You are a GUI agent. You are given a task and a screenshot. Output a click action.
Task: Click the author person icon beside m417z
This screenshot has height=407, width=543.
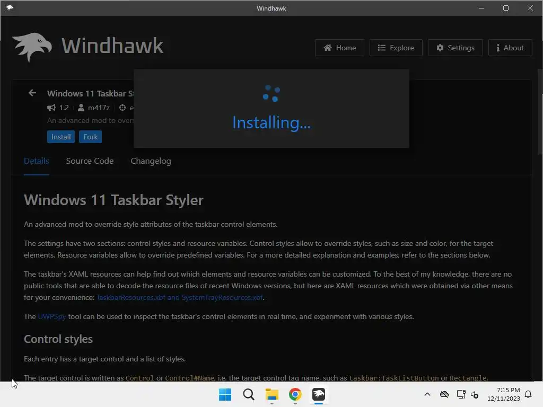(x=81, y=108)
